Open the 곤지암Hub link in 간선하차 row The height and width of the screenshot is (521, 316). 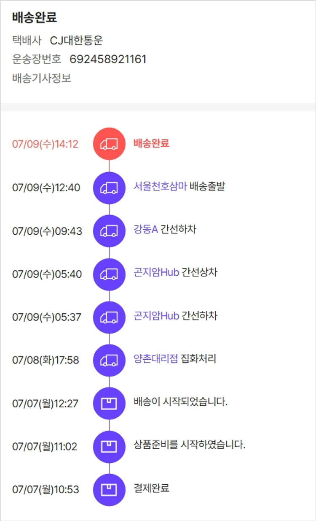tap(156, 316)
